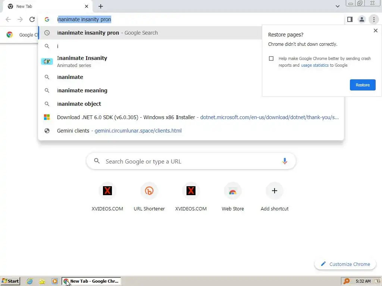Image resolution: width=382 pixels, height=286 pixels.
Task: Open the Chrome three-dot menu
Action: coord(374,19)
